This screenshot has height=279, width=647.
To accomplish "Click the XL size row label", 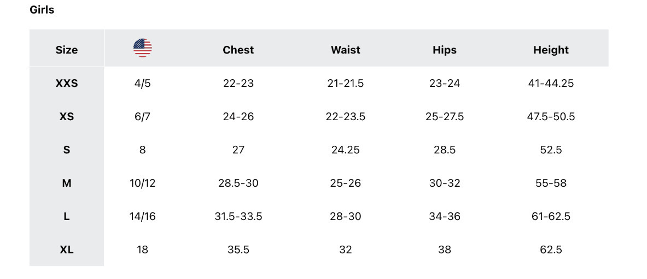I will (x=67, y=250).
